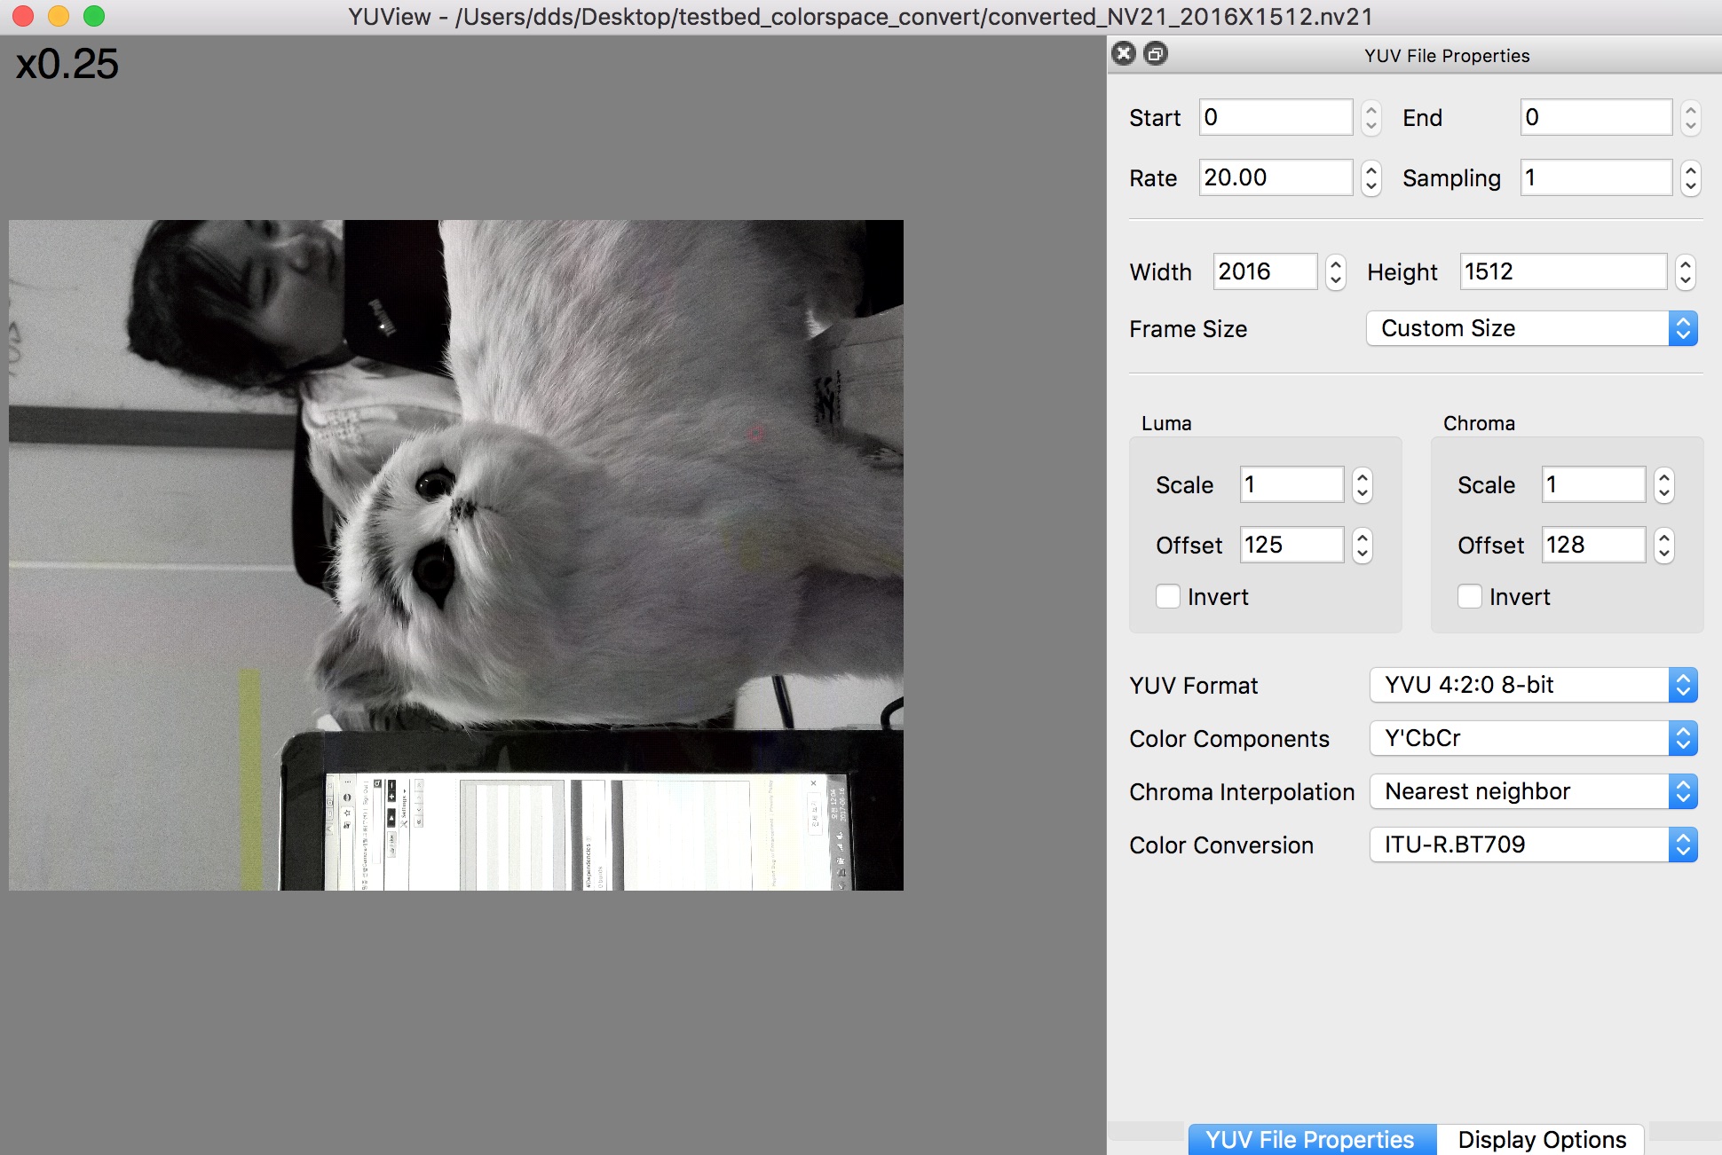
Task: Close the YUV File Properties panel
Action: pos(1124,54)
